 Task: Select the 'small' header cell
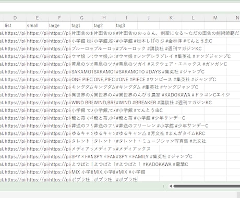click(38, 26)
